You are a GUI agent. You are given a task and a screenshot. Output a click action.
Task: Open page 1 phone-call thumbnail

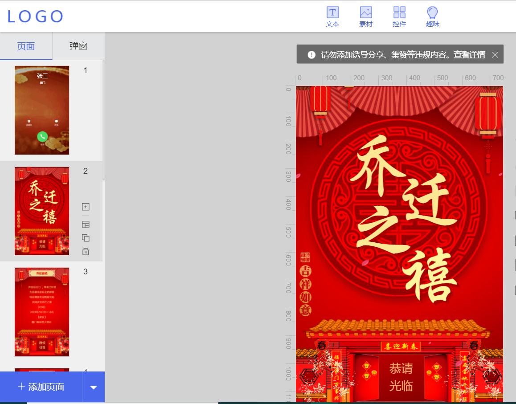coord(41,110)
